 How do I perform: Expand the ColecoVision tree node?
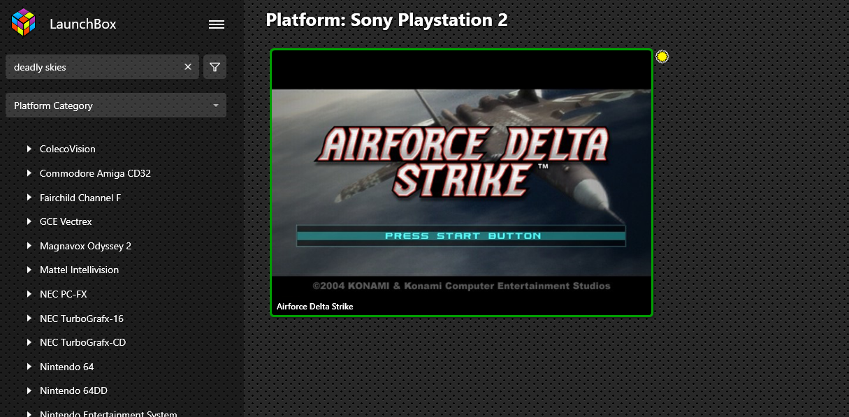pyautogui.click(x=29, y=149)
